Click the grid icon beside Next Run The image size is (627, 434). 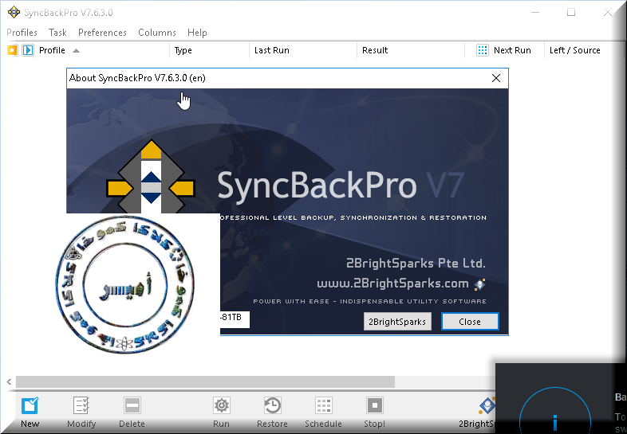click(x=483, y=50)
